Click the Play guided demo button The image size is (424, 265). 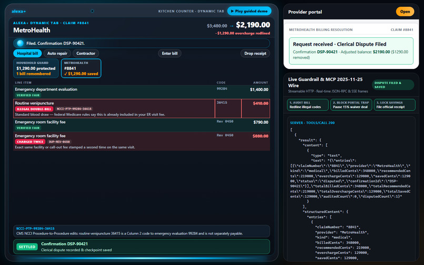[x=249, y=11]
